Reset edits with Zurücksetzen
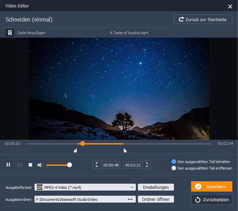Image resolution: width=238 pixels, height=211 pixels. [x=211, y=199]
